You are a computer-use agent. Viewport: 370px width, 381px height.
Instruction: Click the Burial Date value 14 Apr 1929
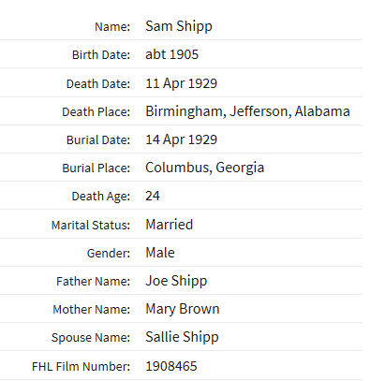(x=181, y=139)
